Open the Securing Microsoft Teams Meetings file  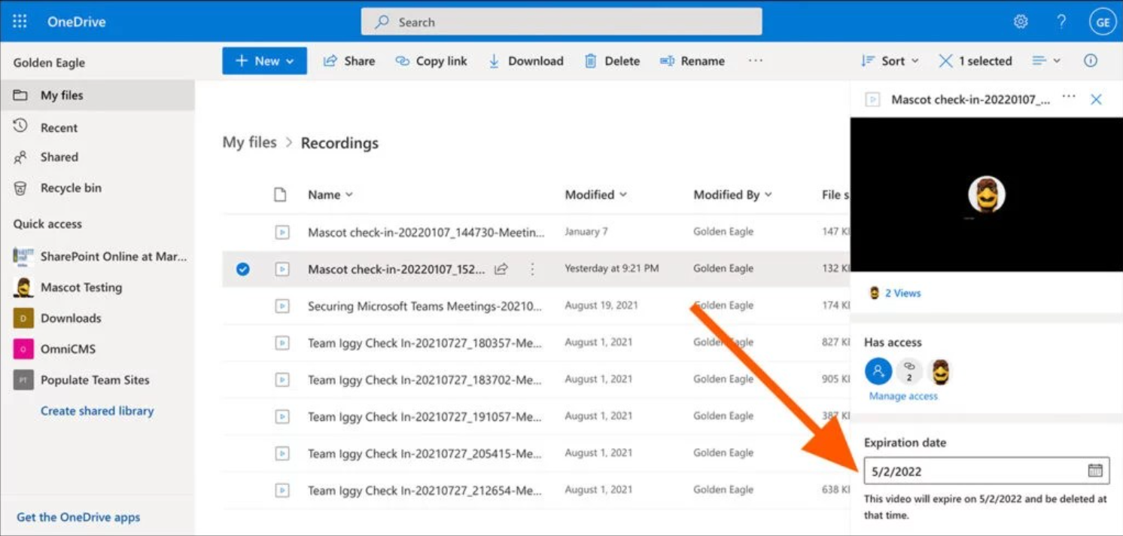coord(425,306)
